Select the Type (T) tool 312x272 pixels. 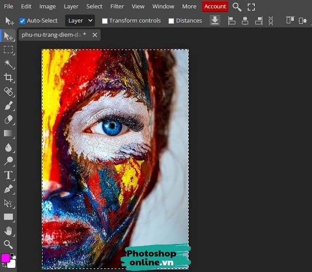(x=8, y=175)
